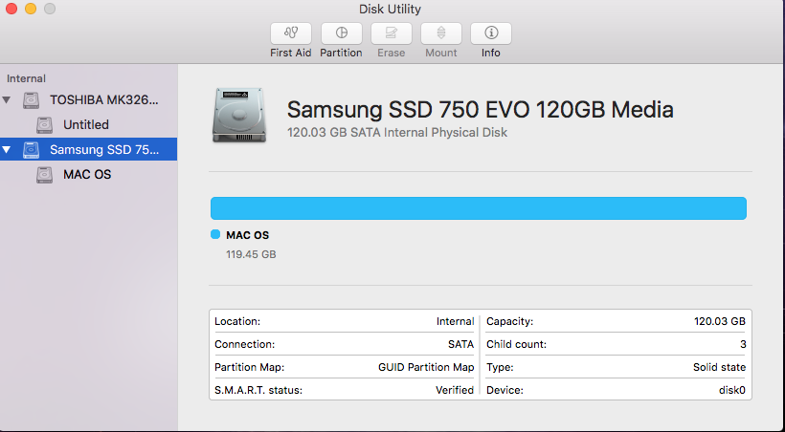
Task: Collapse the Samsung SSD disclosure triangle
Action: [x=8, y=150]
